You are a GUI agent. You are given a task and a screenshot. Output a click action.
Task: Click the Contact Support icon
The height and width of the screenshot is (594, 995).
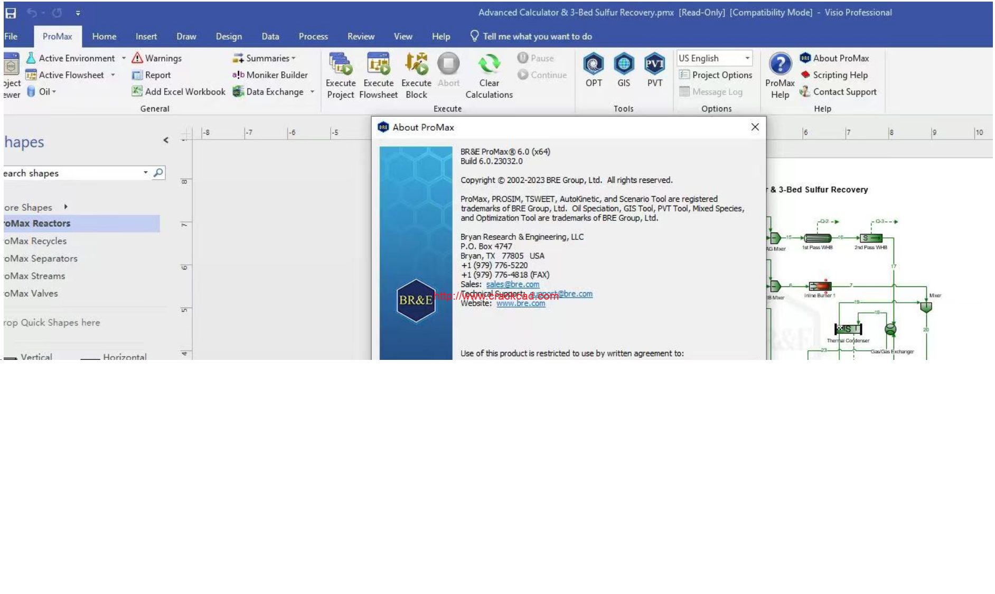[805, 92]
